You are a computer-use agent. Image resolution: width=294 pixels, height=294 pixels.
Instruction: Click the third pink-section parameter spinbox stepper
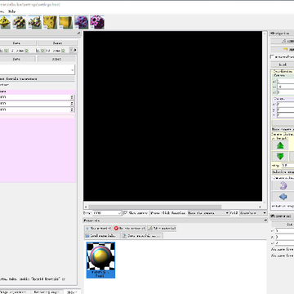[x=72, y=109]
